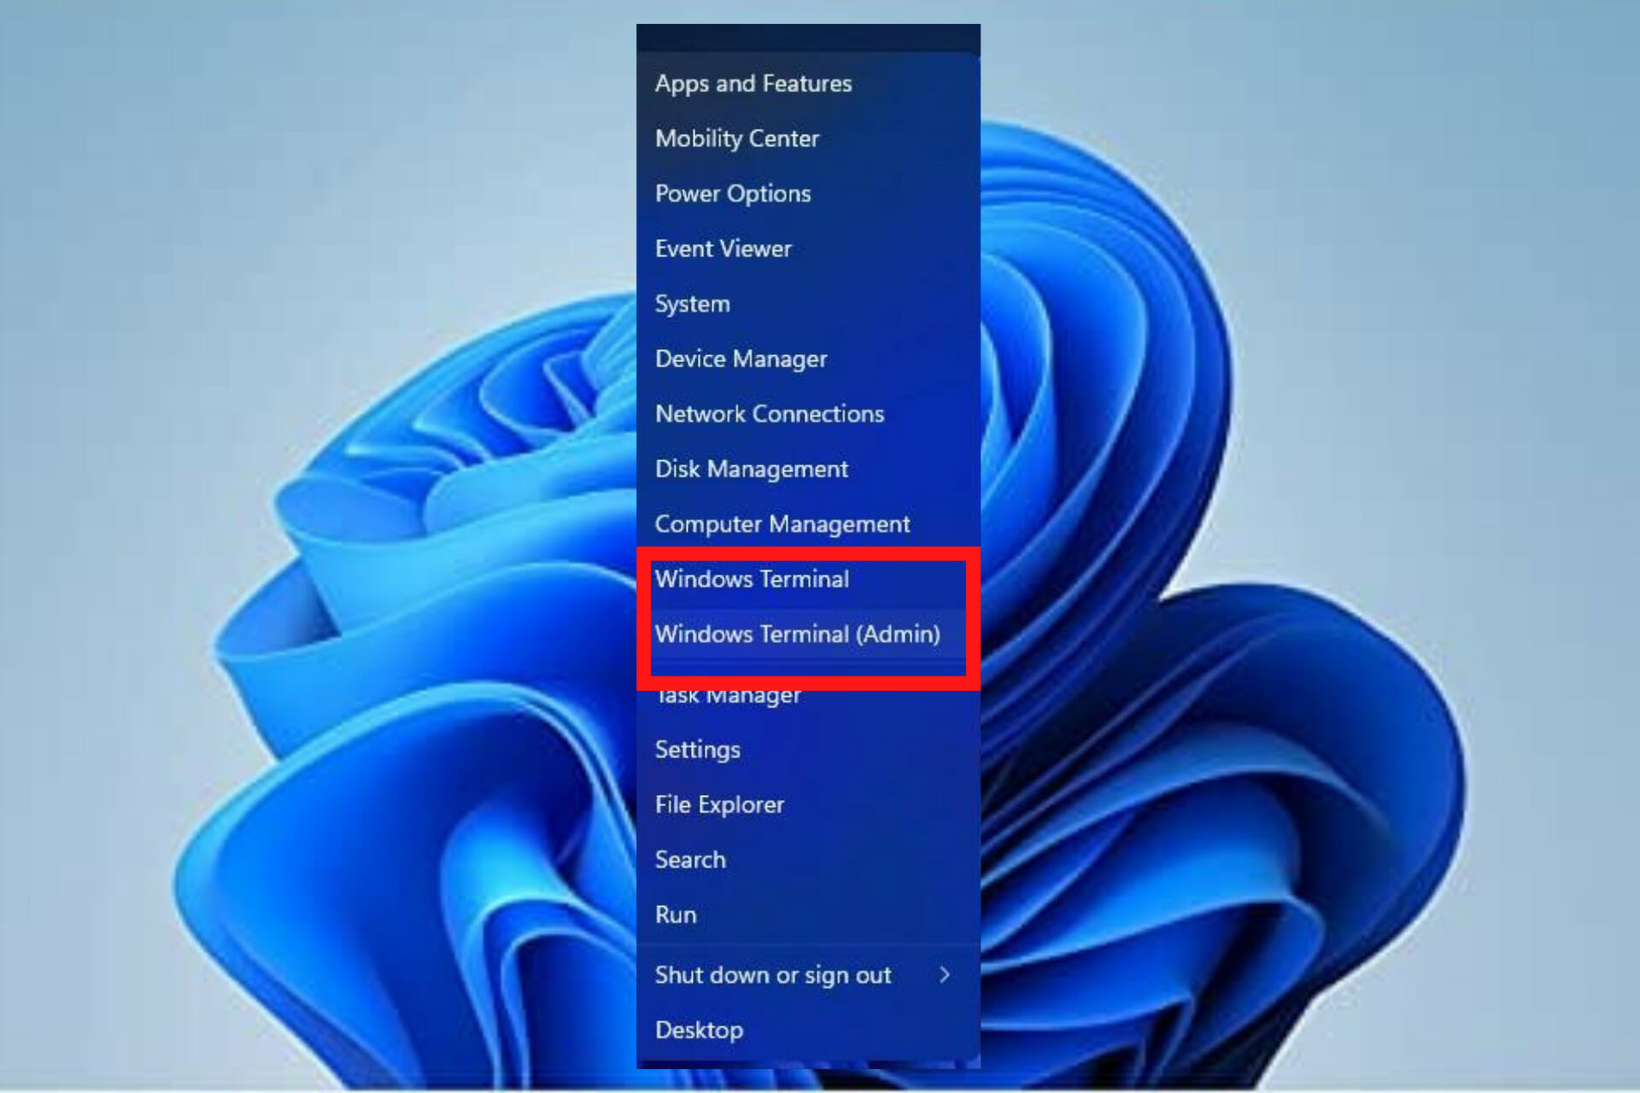Image resolution: width=1640 pixels, height=1093 pixels.
Task: Open the Run dialog entry
Action: [808, 915]
